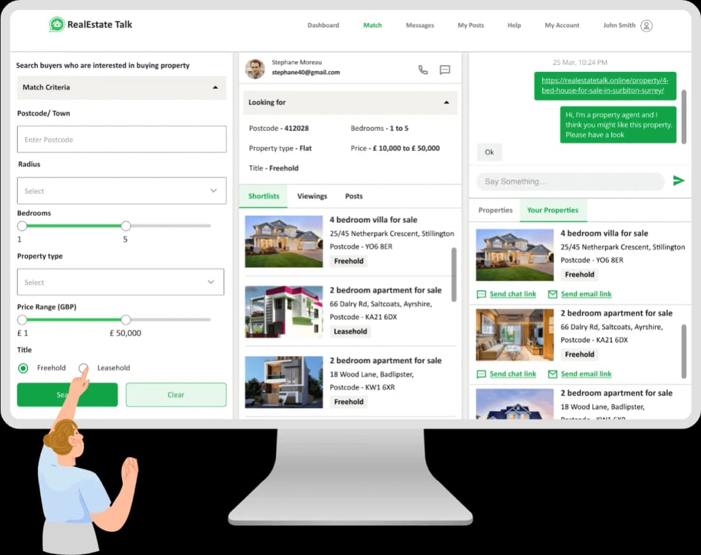Open the Surbiton property link in the chat
Screen dimensions: 701x555
click(605, 85)
